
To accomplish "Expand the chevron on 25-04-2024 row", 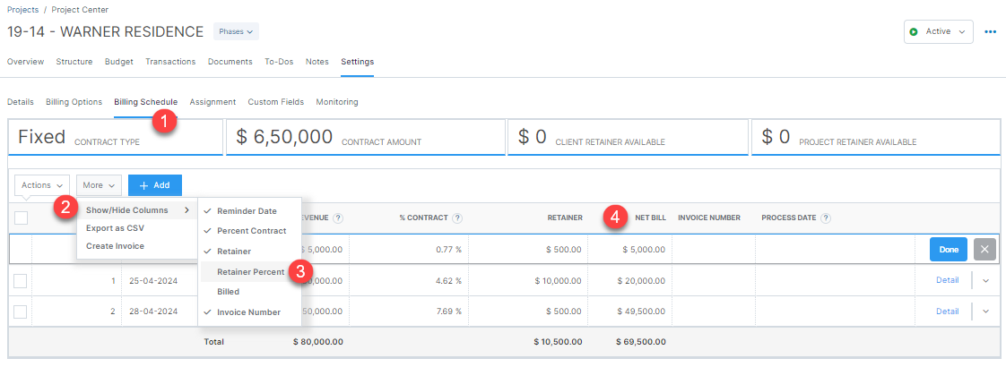I will click(986, 280).
